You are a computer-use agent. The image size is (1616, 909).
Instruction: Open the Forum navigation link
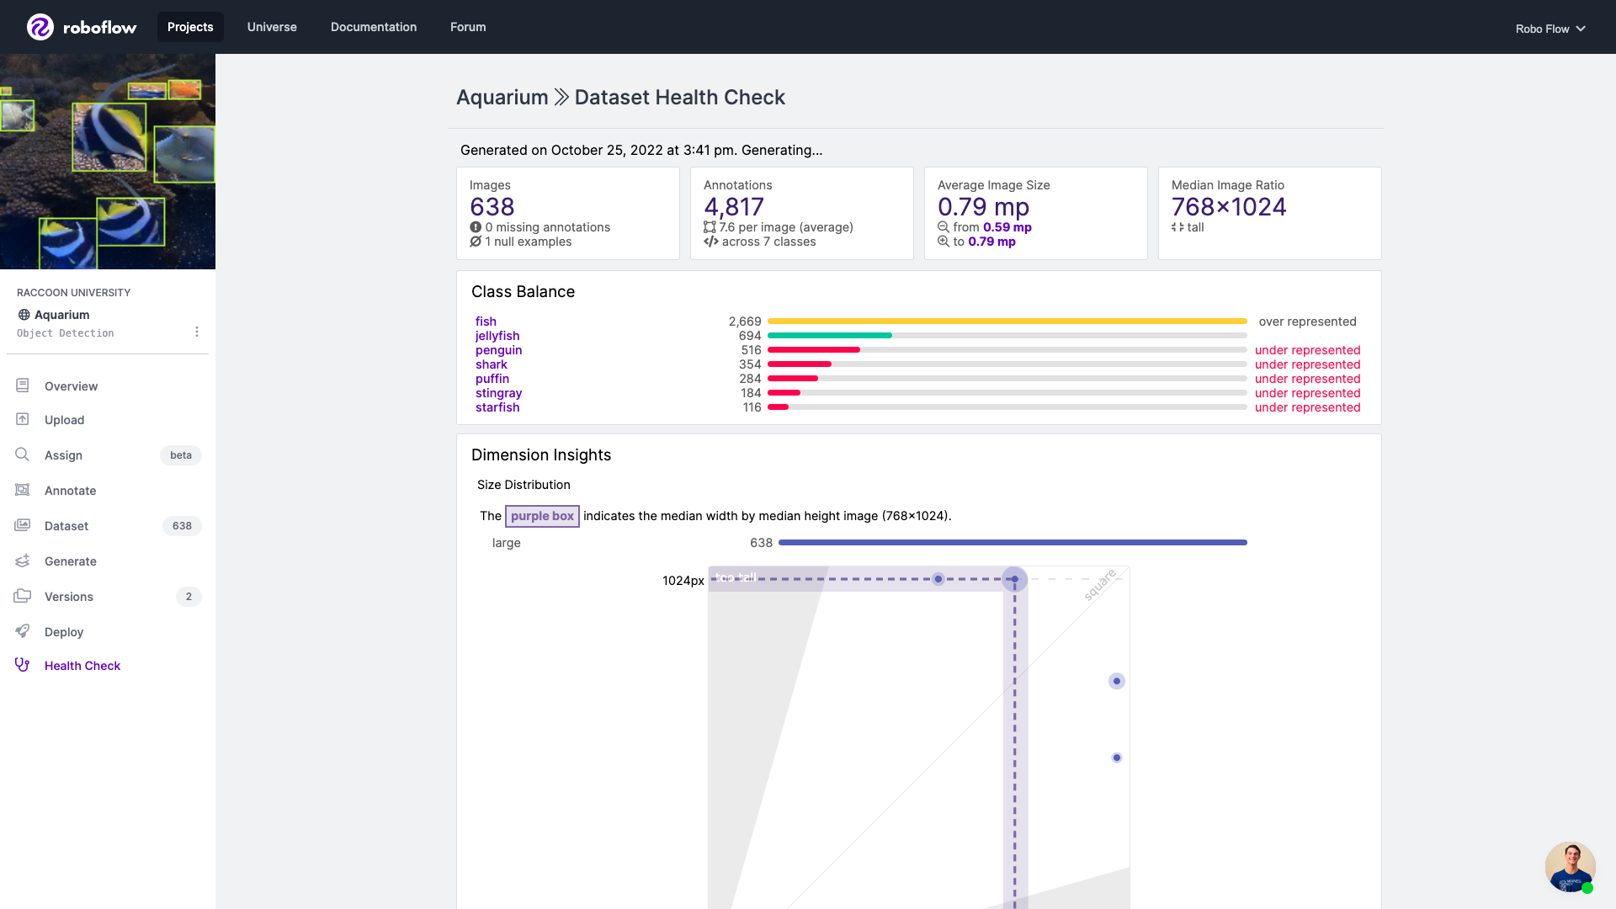pyautogui.click(x=468, y=27)
